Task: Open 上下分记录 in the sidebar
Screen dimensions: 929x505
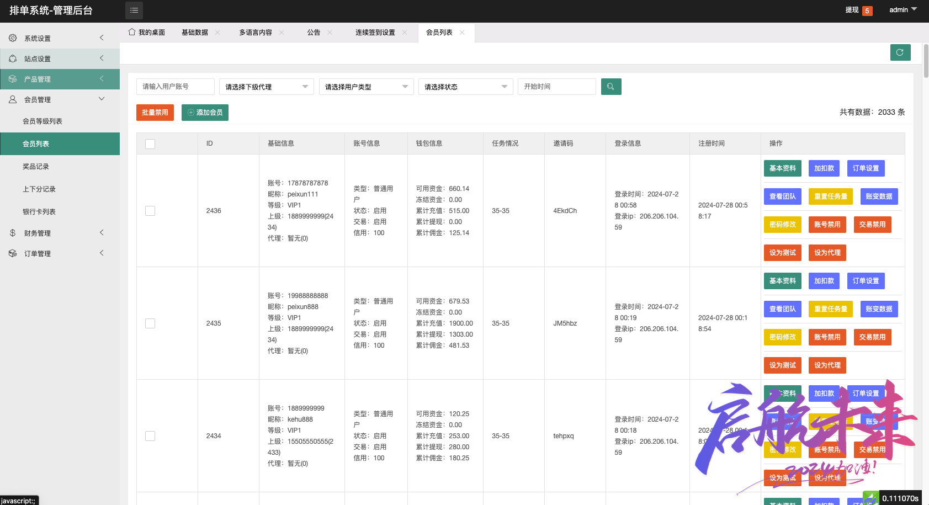Action: click(60, 189)
